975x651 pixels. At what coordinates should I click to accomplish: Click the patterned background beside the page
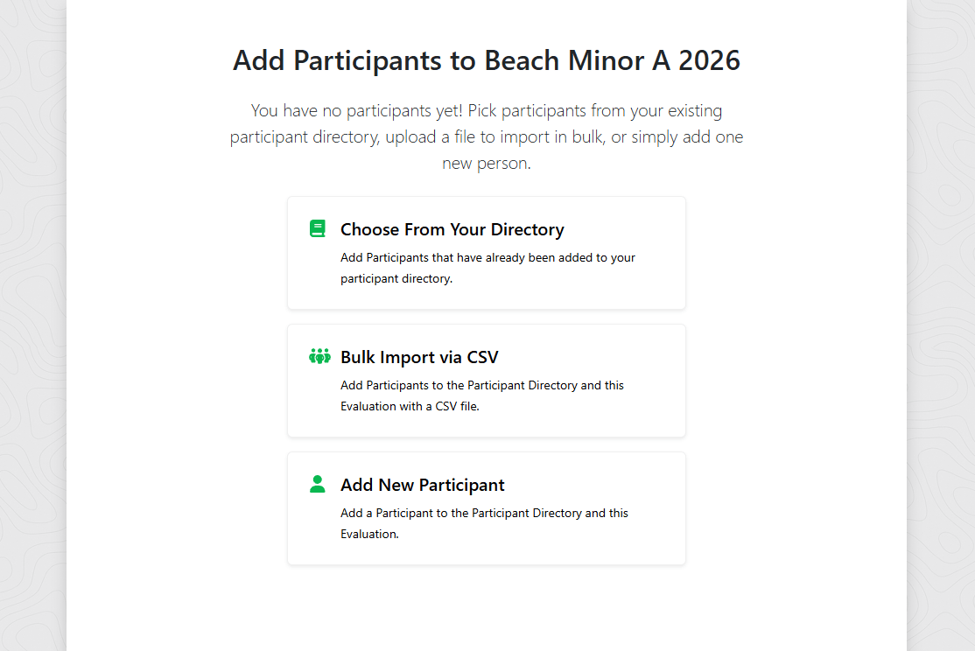click(33, 325)
